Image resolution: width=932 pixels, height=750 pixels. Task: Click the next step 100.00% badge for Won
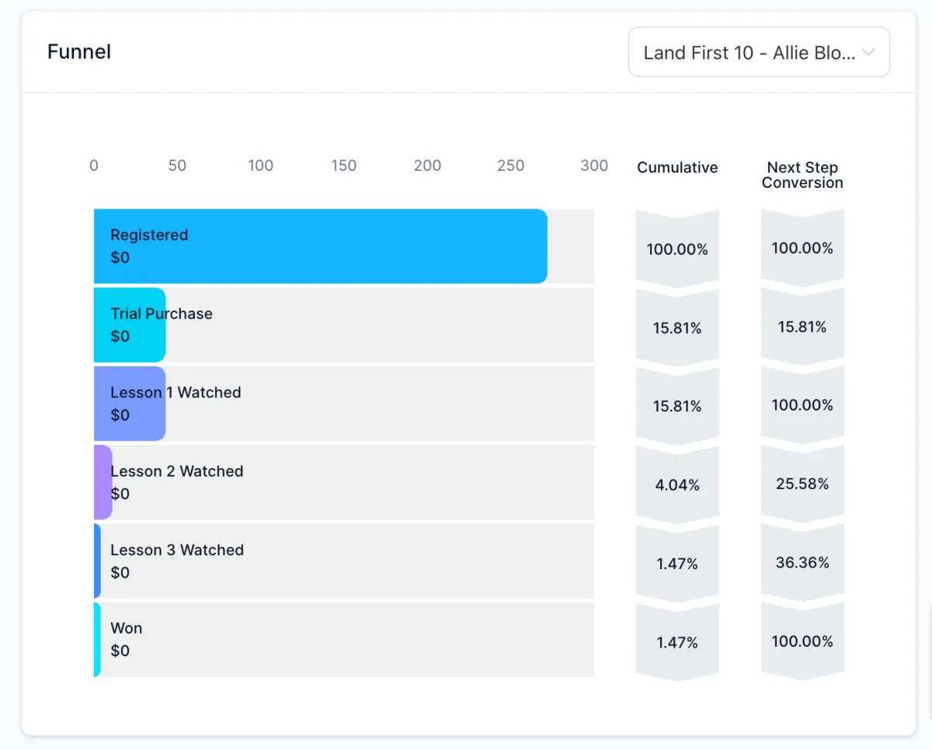(802, 641)
